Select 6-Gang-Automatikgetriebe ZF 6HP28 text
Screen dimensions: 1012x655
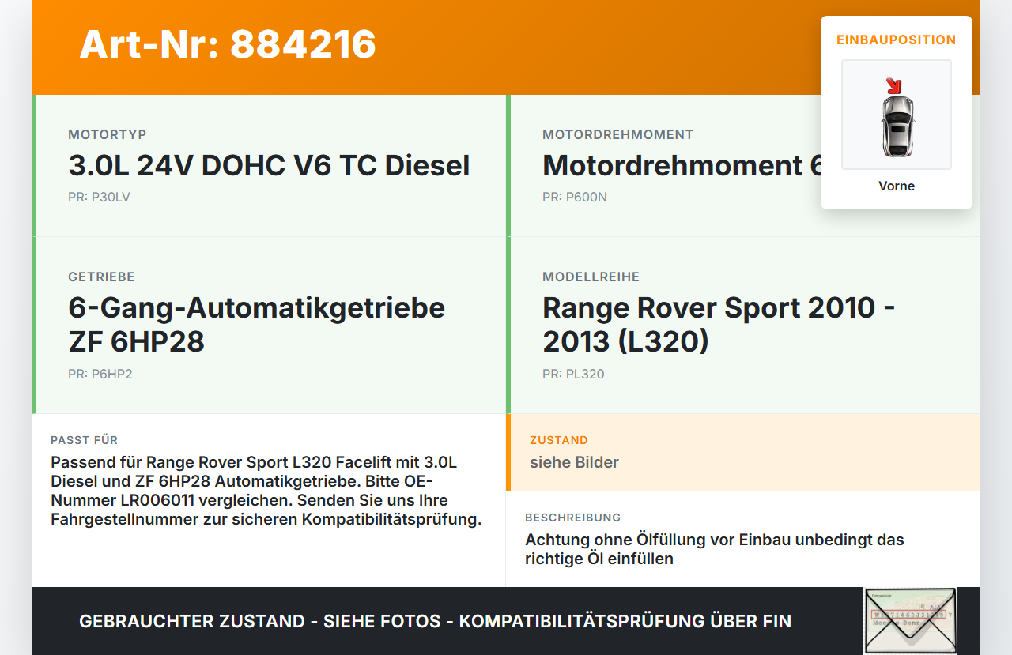257,325
